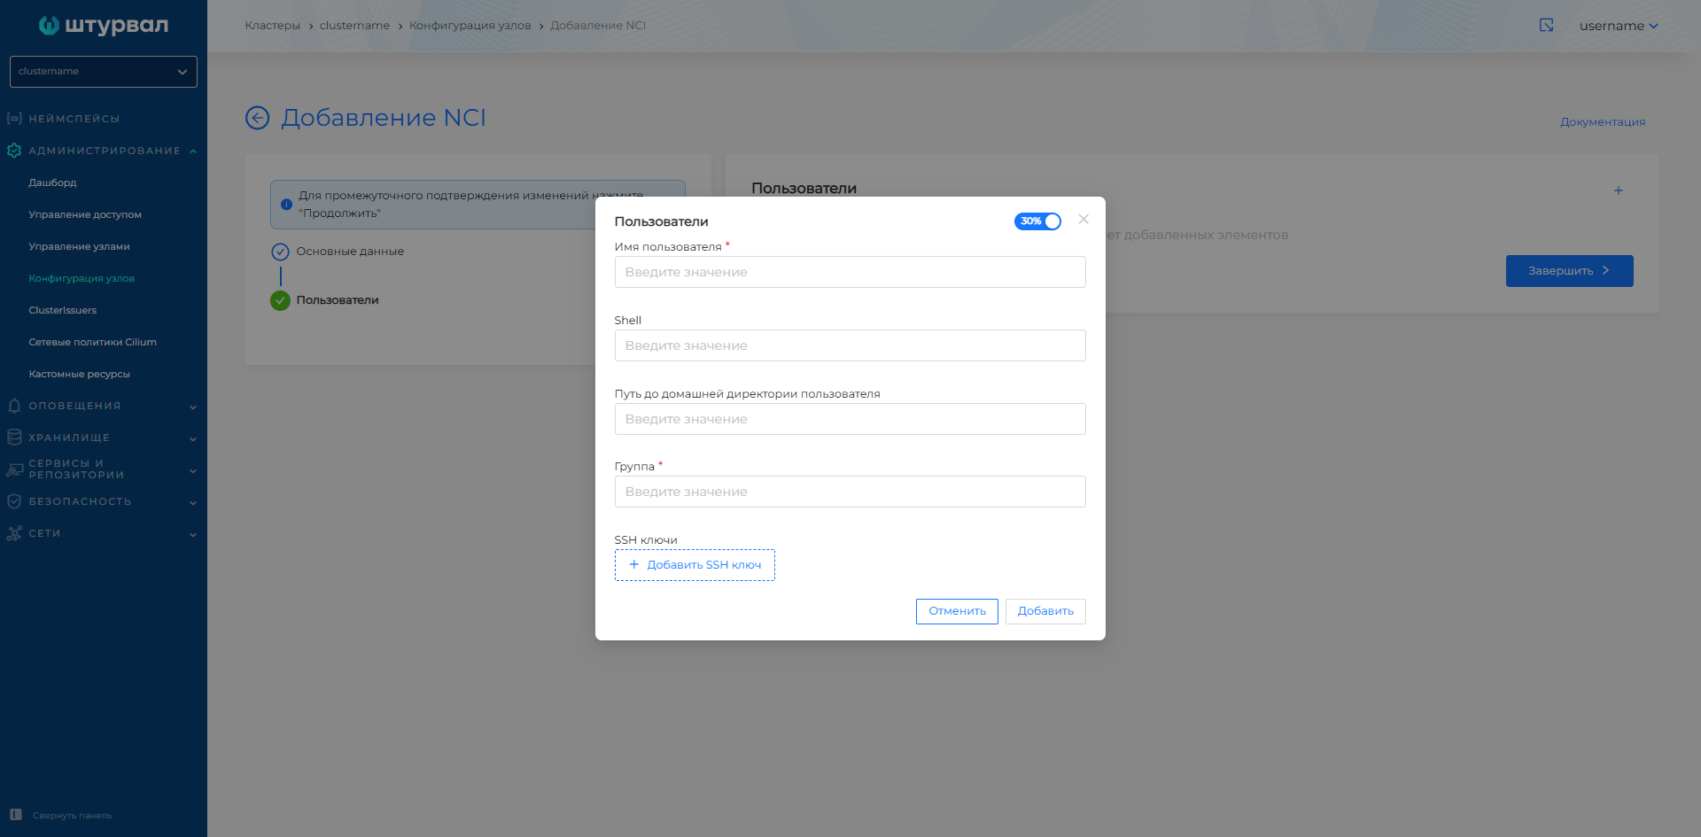The image size is (1701, 837).
Task: Click the Имя пользователя input field
Action: point(850,272)
